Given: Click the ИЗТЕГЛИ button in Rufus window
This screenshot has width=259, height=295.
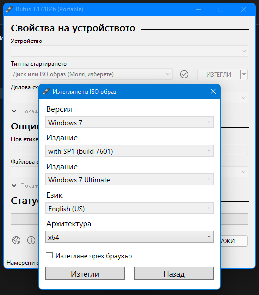Looking at the screenshot, I should pos(218,75).
